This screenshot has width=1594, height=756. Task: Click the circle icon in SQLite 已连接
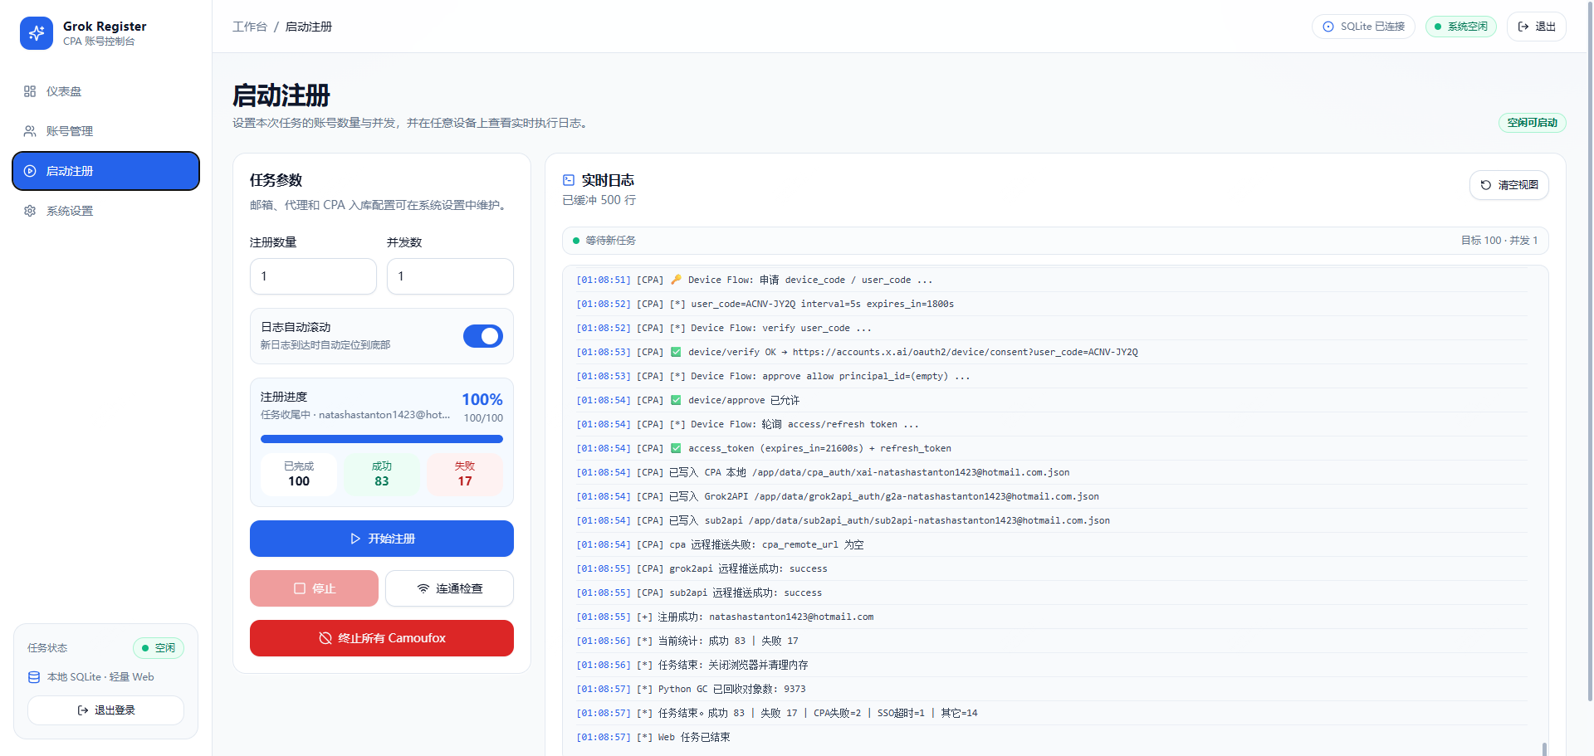[1328, 27]
